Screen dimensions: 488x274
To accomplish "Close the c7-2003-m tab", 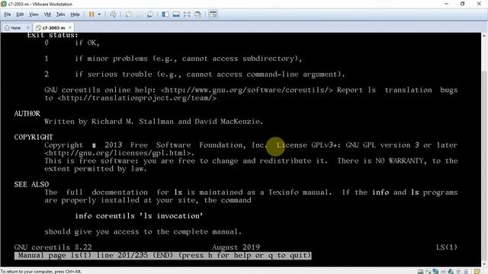I will pyautogui.click(x=70, y=27).
